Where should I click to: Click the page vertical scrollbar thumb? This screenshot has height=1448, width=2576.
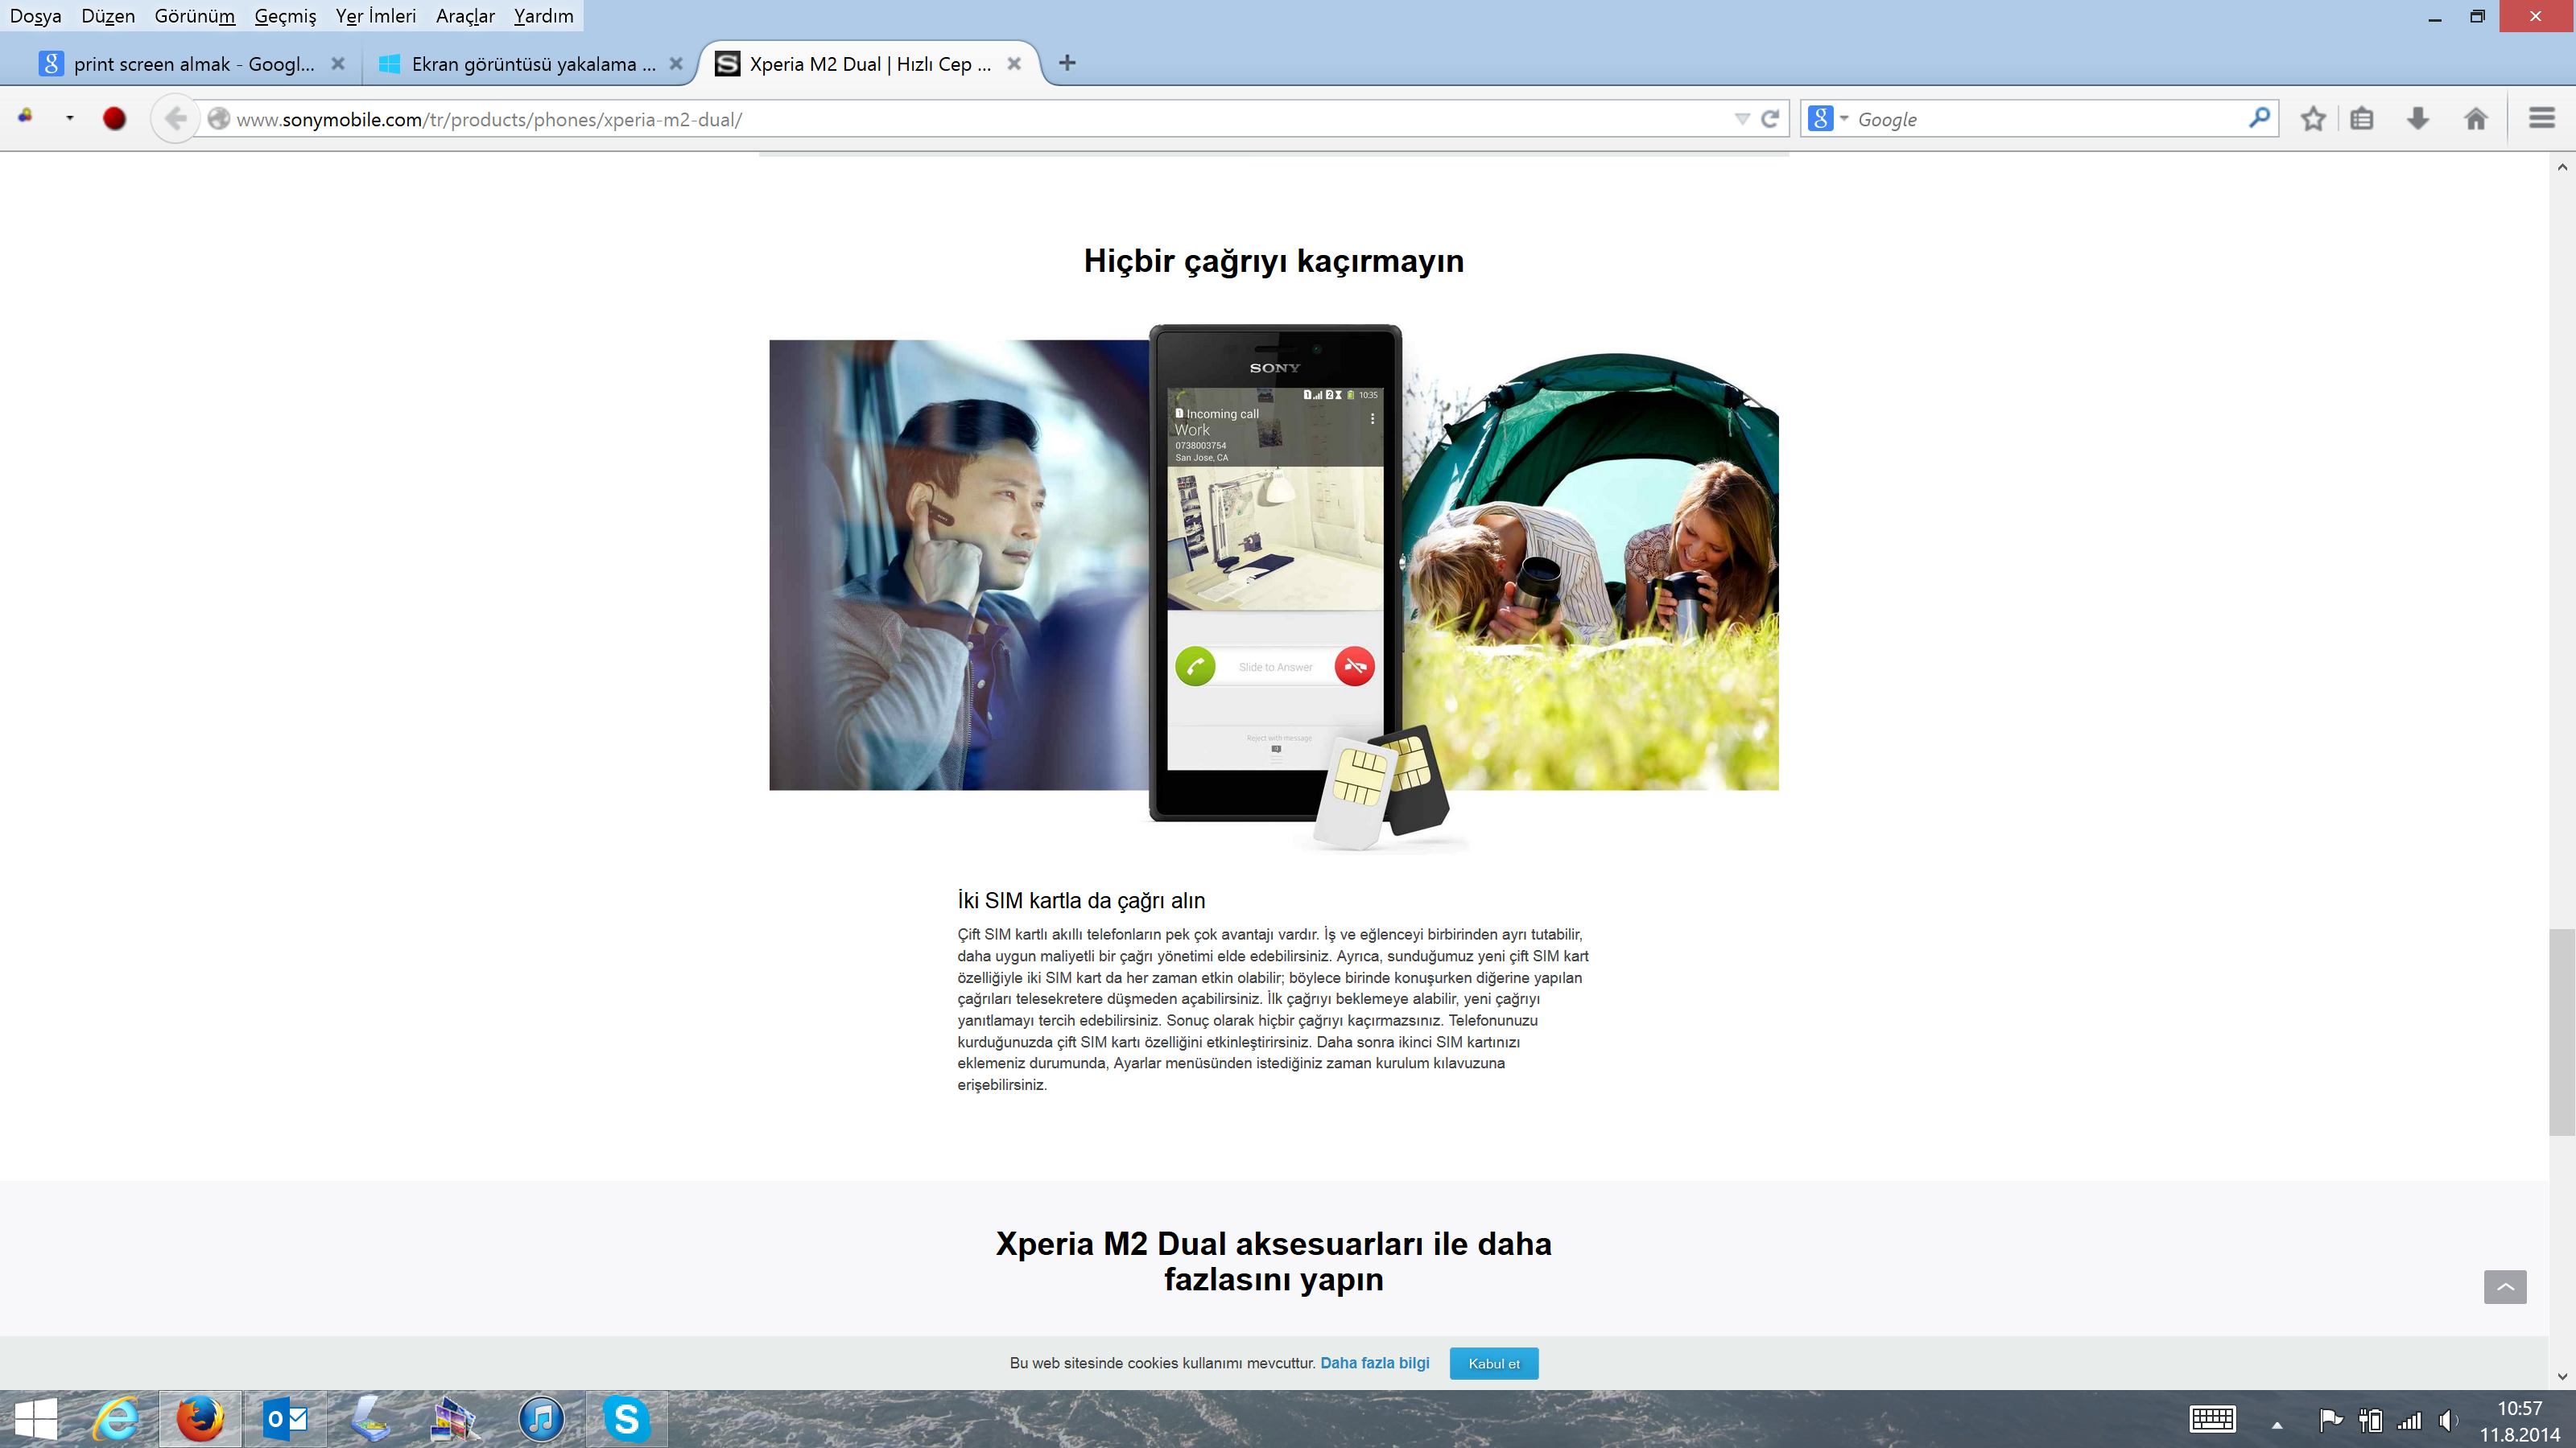point(2562,1031)
